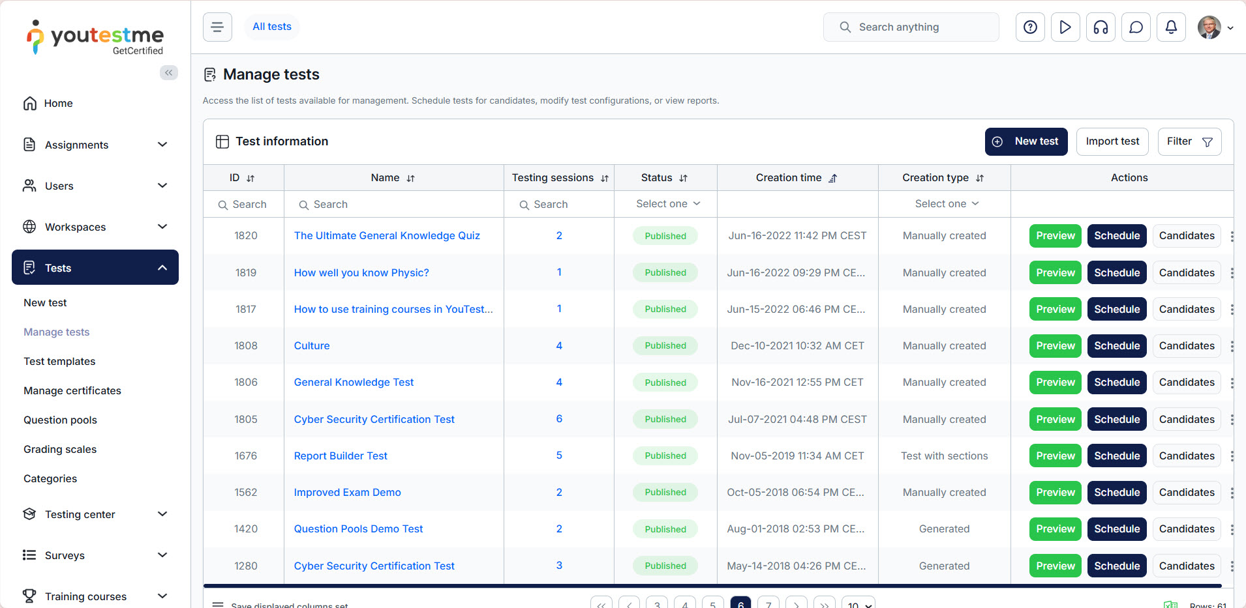1246x608 pixels.
Task: Click the youtestme logo
Action: 95,37
